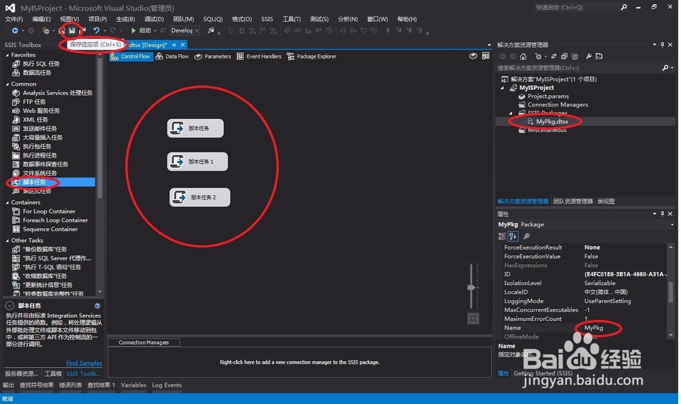
Task: Open the Log Events bottom panel tab
Action: click(x=167, y=385)
